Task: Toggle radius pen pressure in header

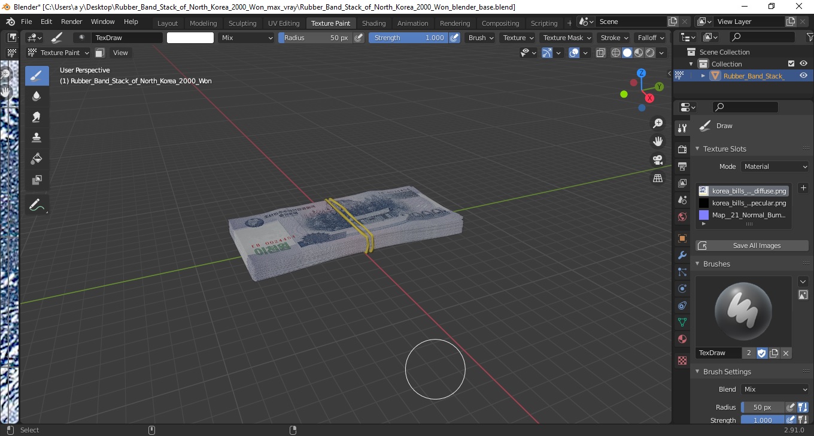Action: point(359,38)
